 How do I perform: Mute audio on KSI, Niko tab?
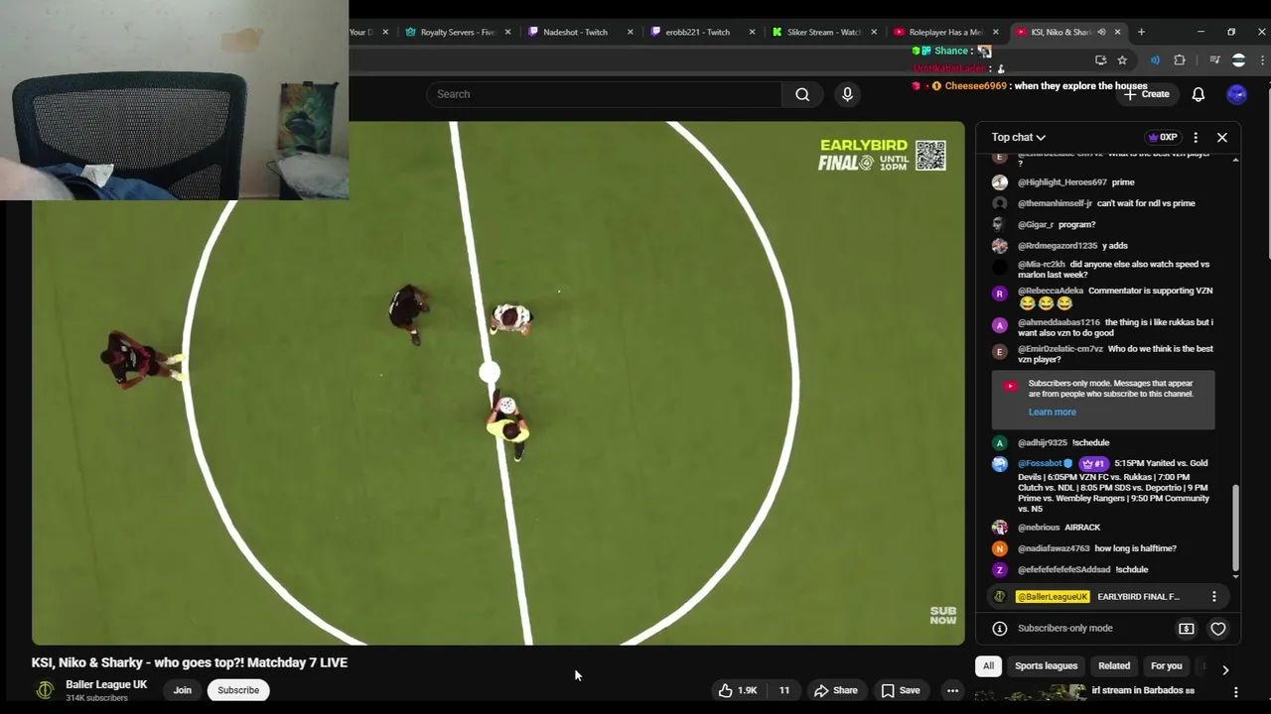tap(1101, 32)
